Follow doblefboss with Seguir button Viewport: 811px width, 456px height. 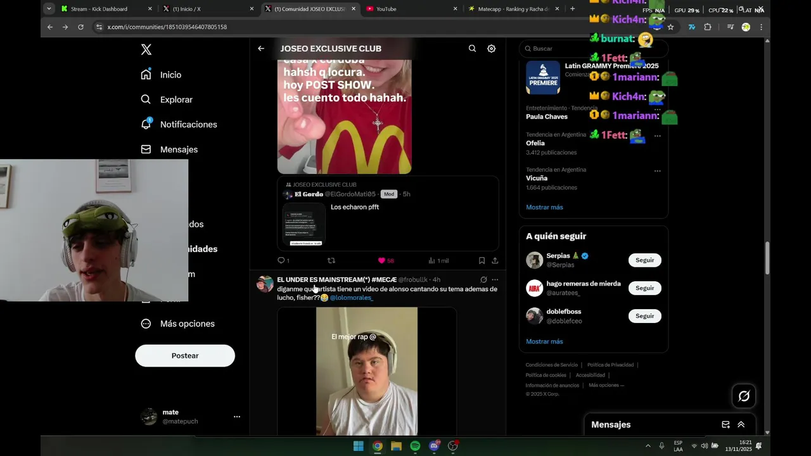644,316
